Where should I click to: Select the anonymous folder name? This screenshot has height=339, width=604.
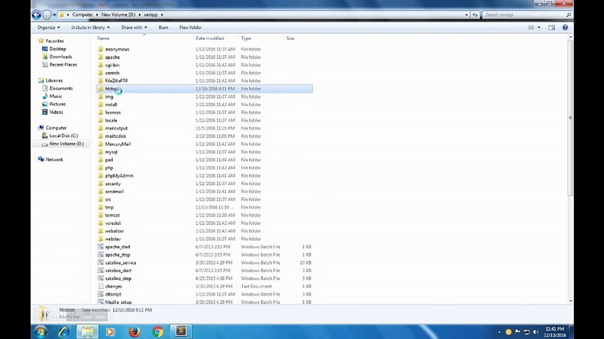tap(117, 49)
